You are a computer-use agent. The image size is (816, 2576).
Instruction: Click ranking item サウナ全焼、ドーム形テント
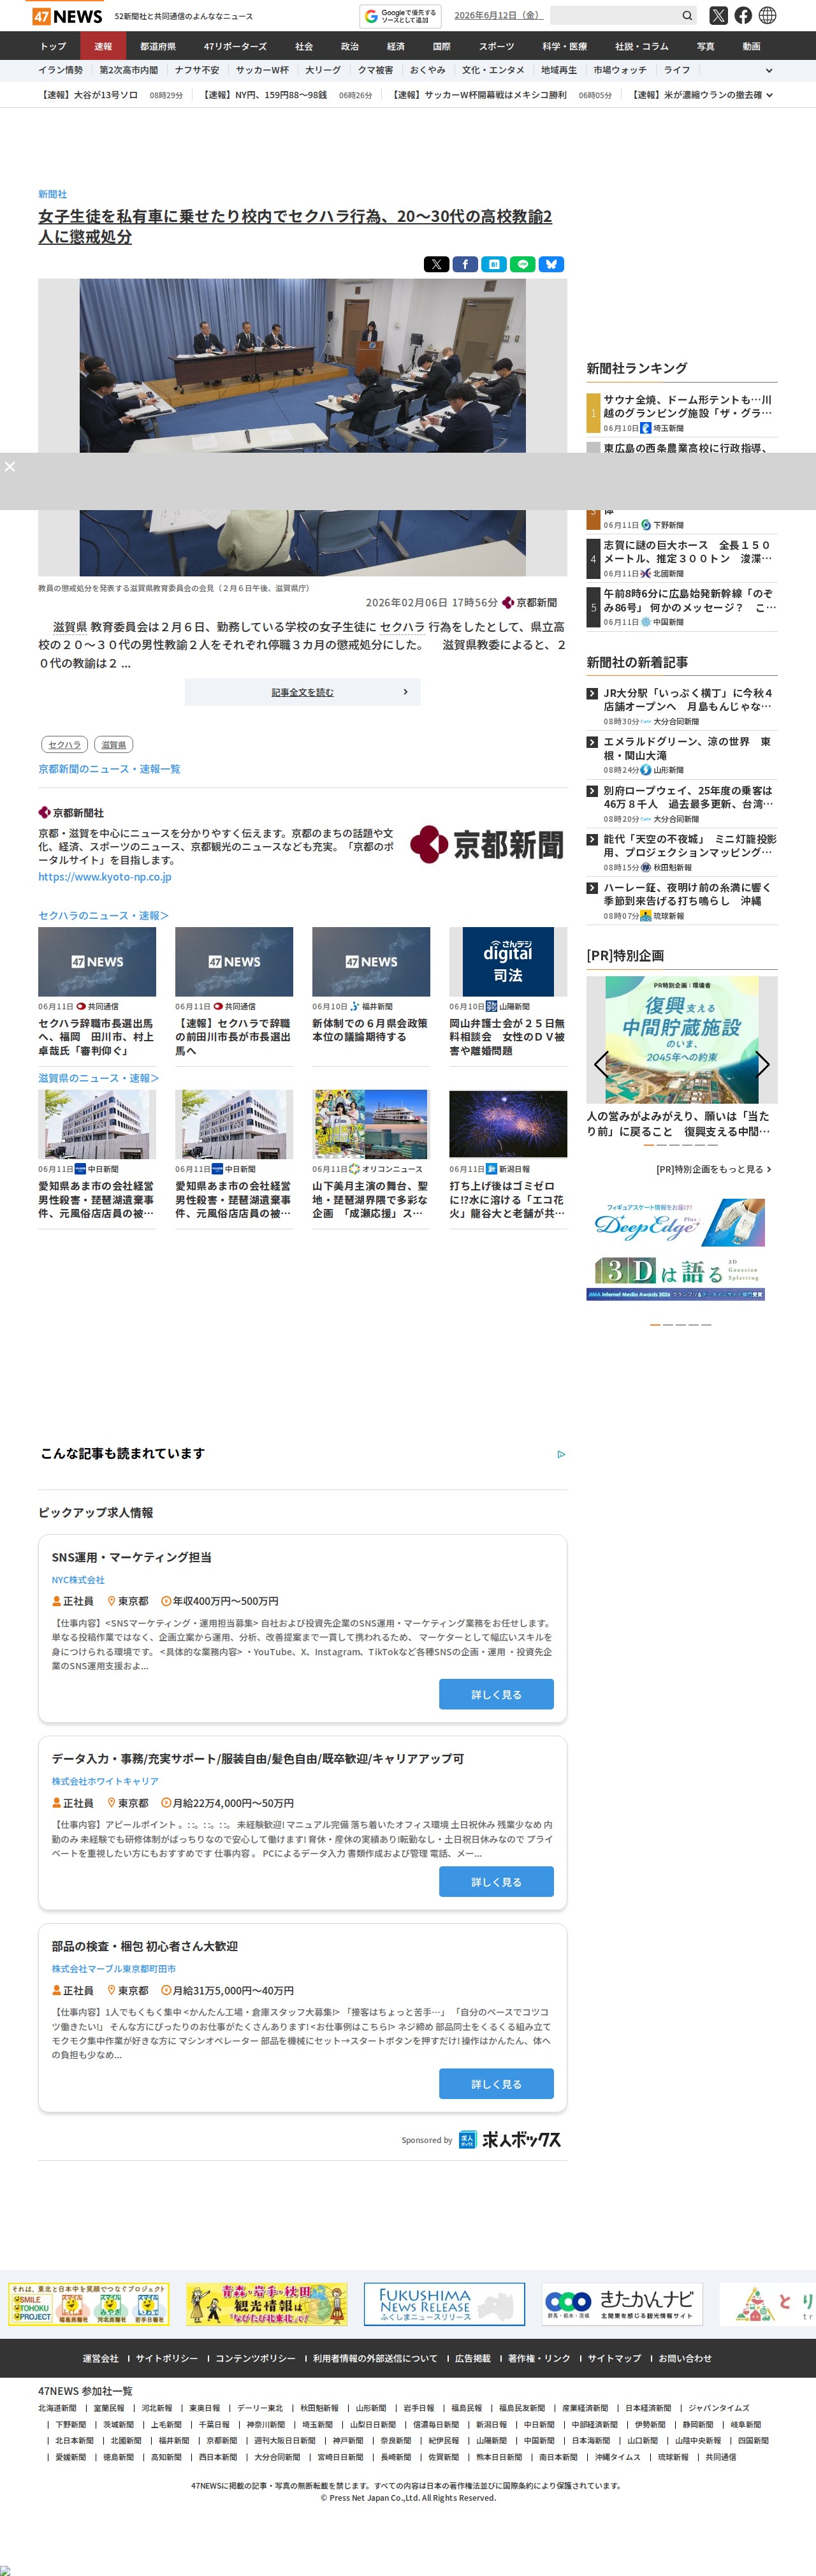(x=688, y=406)
